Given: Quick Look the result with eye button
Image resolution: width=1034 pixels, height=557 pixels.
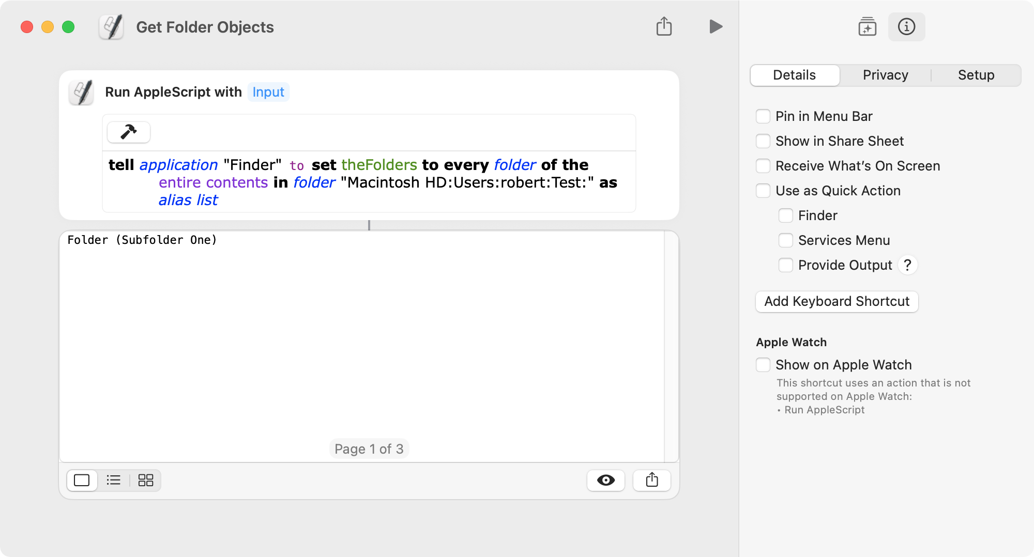Looking at the screenshot, I should coord(606,481).
